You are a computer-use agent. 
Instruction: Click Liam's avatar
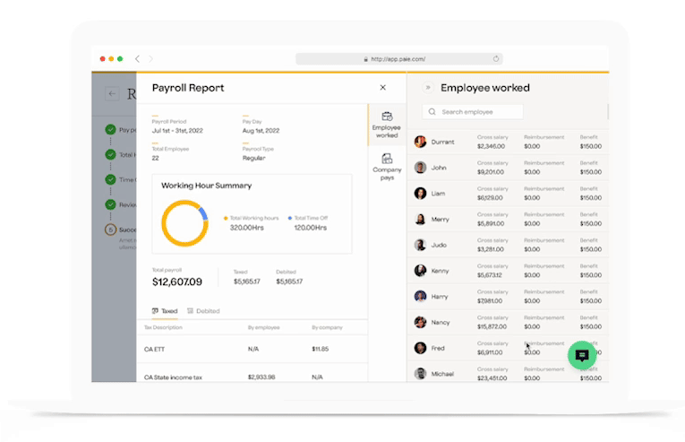(420, 194)
